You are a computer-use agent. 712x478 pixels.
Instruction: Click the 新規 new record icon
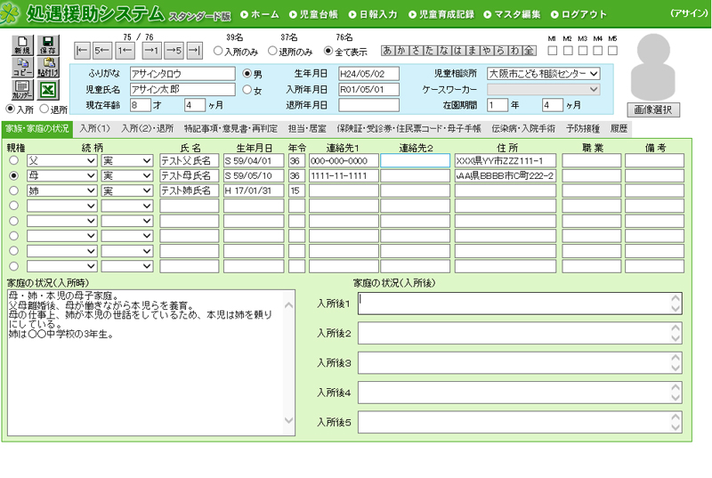pyautogui.click(x=23, y=45)
